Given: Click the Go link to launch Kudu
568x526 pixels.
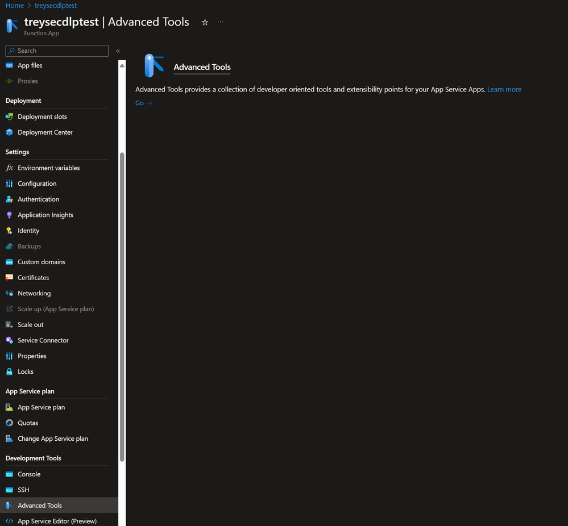Looking at the screenshot, I should [143, 103].
